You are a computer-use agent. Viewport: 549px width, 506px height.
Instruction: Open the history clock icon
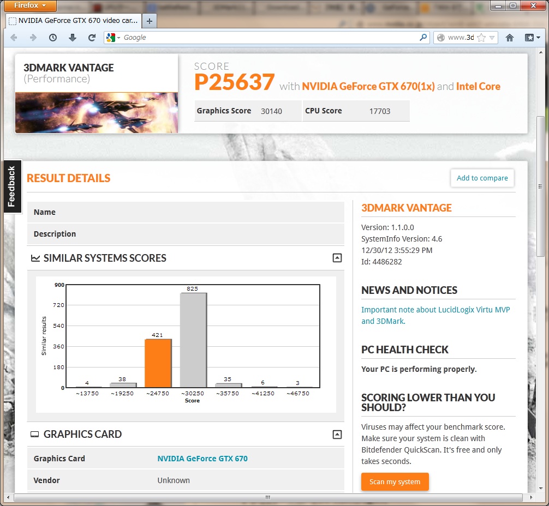pos(53,38)
